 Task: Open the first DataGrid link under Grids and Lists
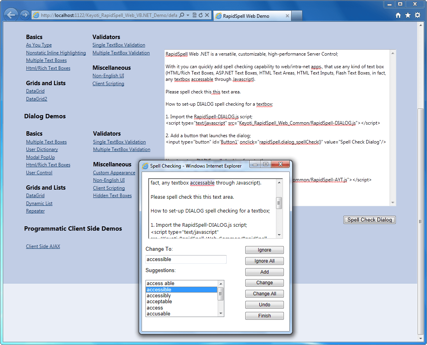point(35,91)
